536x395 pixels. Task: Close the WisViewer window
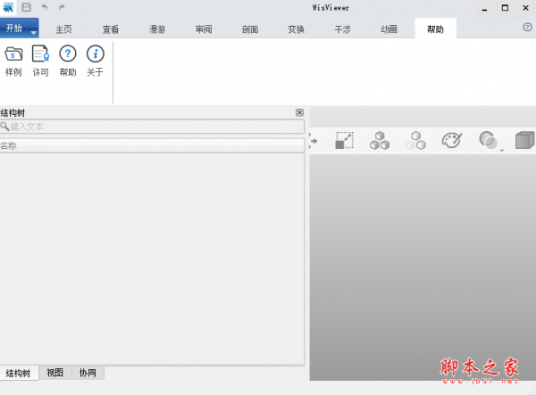tap(526, 7)
